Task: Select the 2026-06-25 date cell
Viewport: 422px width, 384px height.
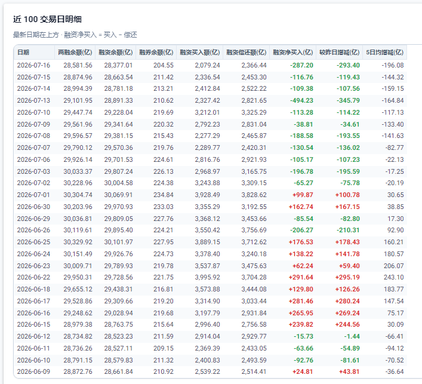Action: pyautogui.click(x=33, y=242)
